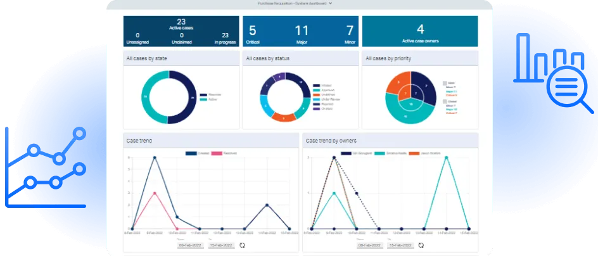Image resolution: width=598 pixels, height=256 pixels.
Task: Toggle Under Review legend entry
Action: 326,99
